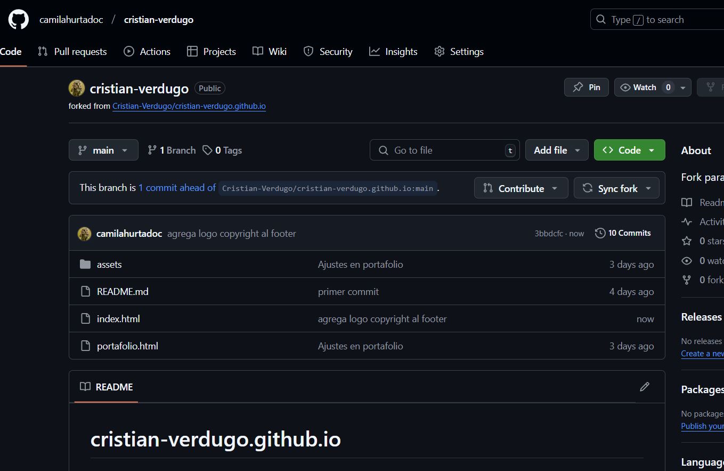This screenshot has height=471, width=724.
Task: Click the Pin repository icon
Action: (578, 87)
